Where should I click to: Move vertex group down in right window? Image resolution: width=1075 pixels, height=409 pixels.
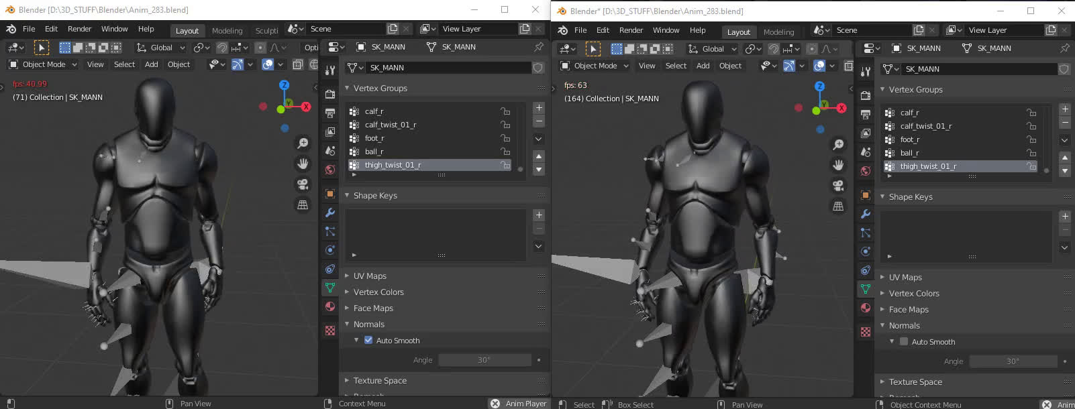click(1065, 171)
